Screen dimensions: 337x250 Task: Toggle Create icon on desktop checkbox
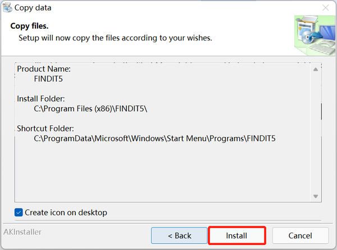tap(19, 212)
